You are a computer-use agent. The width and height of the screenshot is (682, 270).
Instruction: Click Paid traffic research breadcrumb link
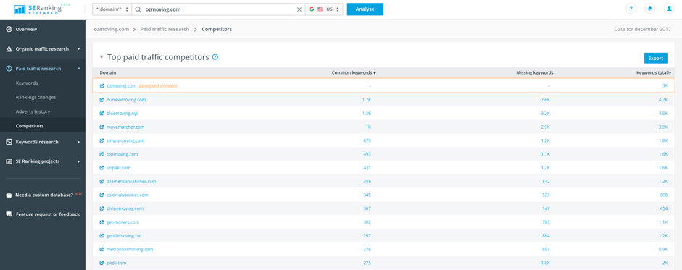click(165, 29)
